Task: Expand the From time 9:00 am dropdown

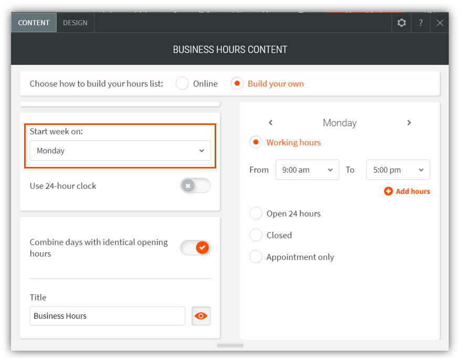Action: [307, 170]
